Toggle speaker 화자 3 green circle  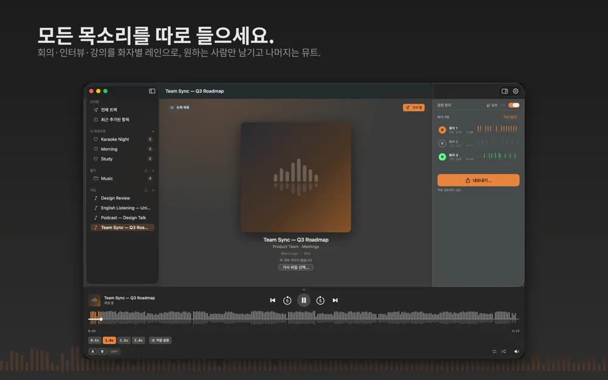442,157
